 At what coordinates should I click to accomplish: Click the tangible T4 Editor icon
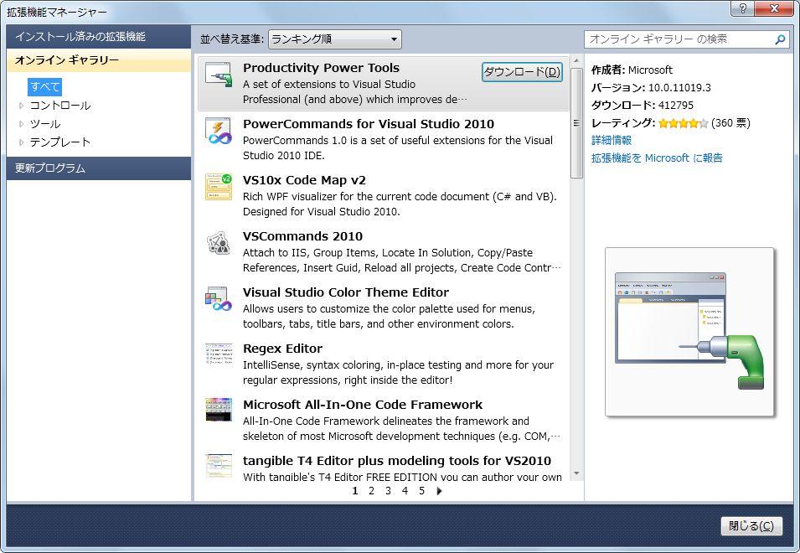point(219,466)
